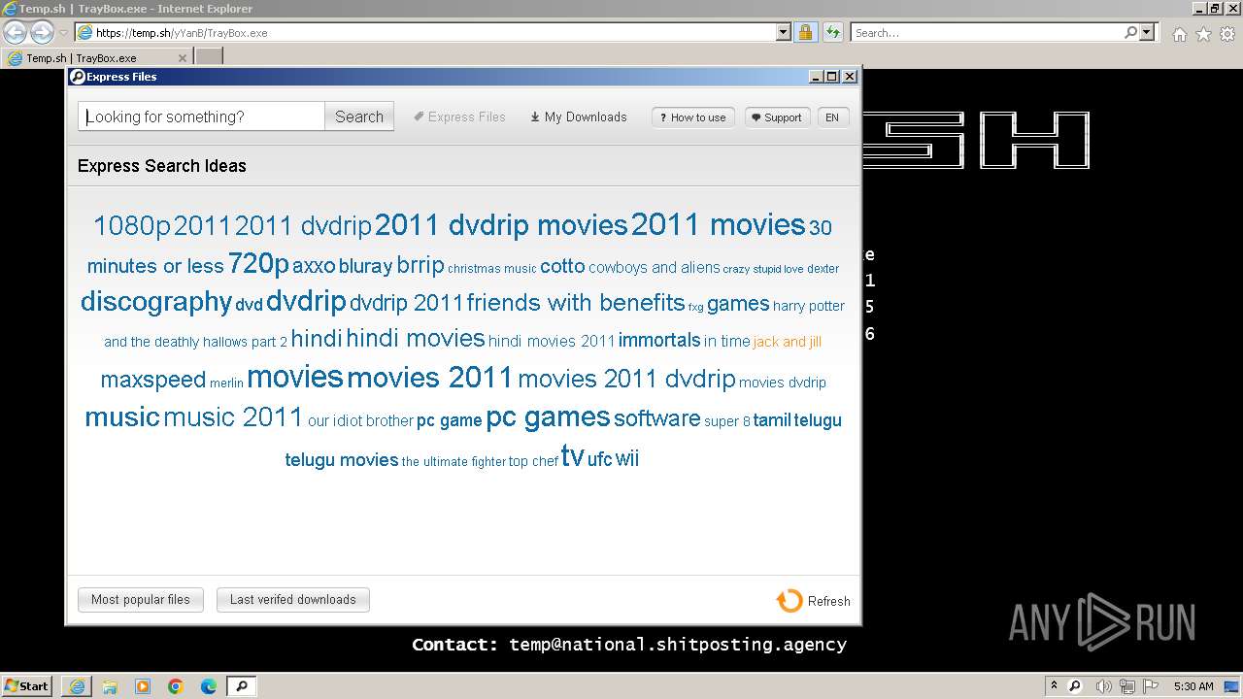The width and height of the screenshot is (1243, 699).
Task: Click the Support button
Action: (x=777, y=117)
